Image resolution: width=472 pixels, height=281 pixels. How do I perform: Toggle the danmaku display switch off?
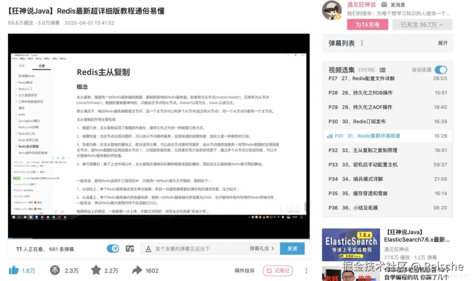(114, 248)
